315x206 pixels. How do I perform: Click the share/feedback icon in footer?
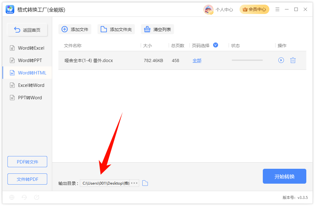coord(37,197)
